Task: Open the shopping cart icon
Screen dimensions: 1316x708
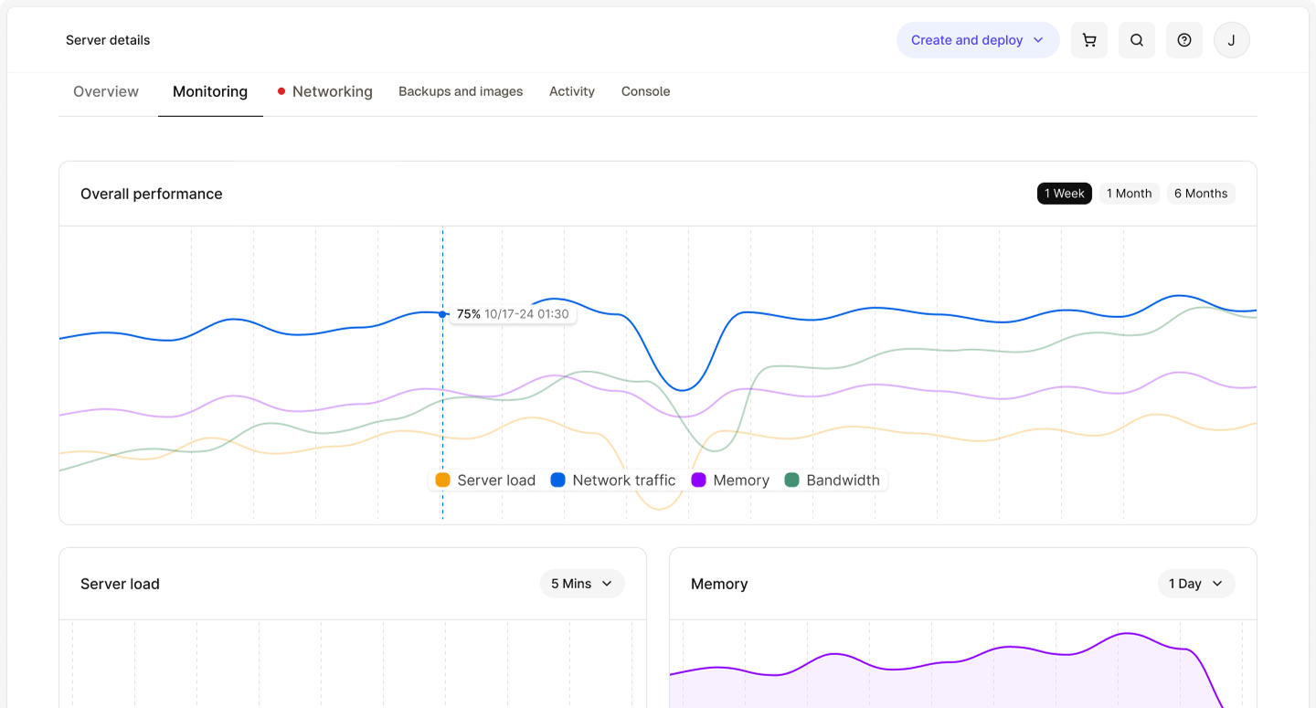Action: (1089, 40)
